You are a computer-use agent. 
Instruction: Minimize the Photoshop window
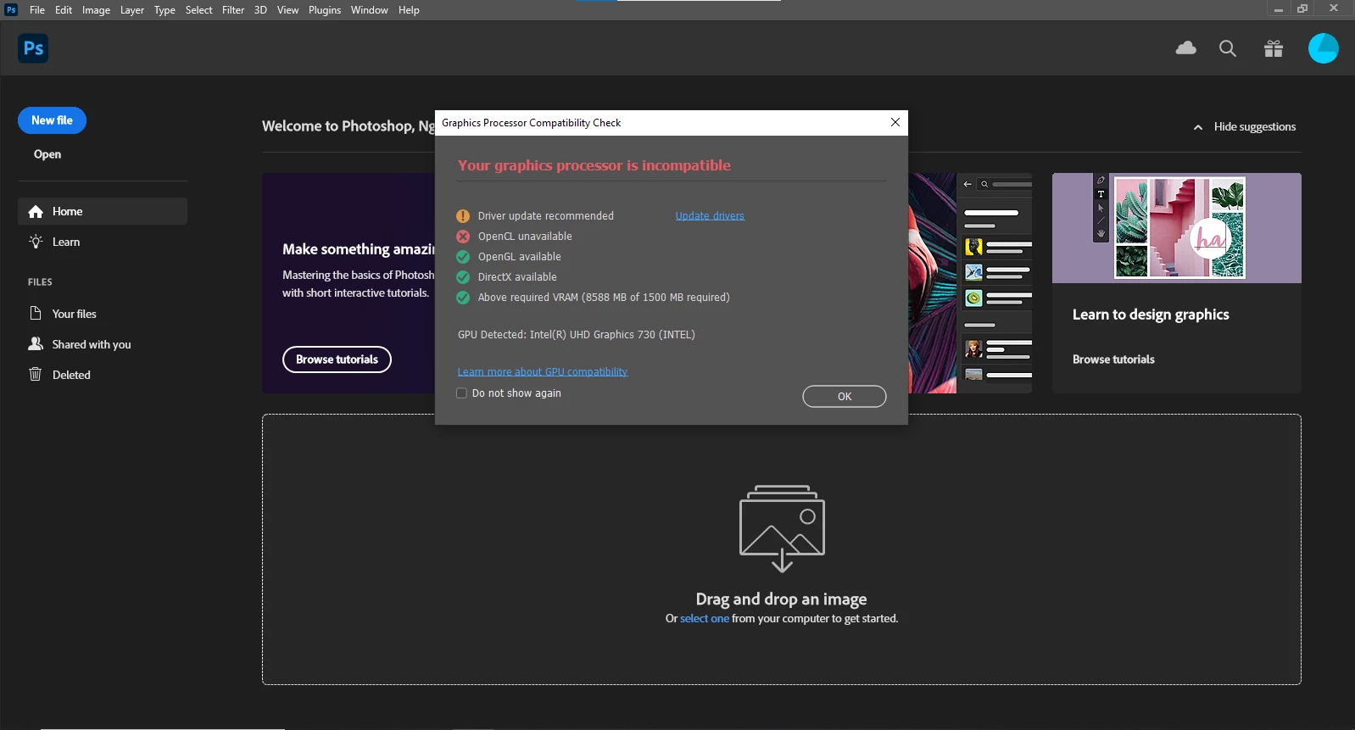[1278, 9]
